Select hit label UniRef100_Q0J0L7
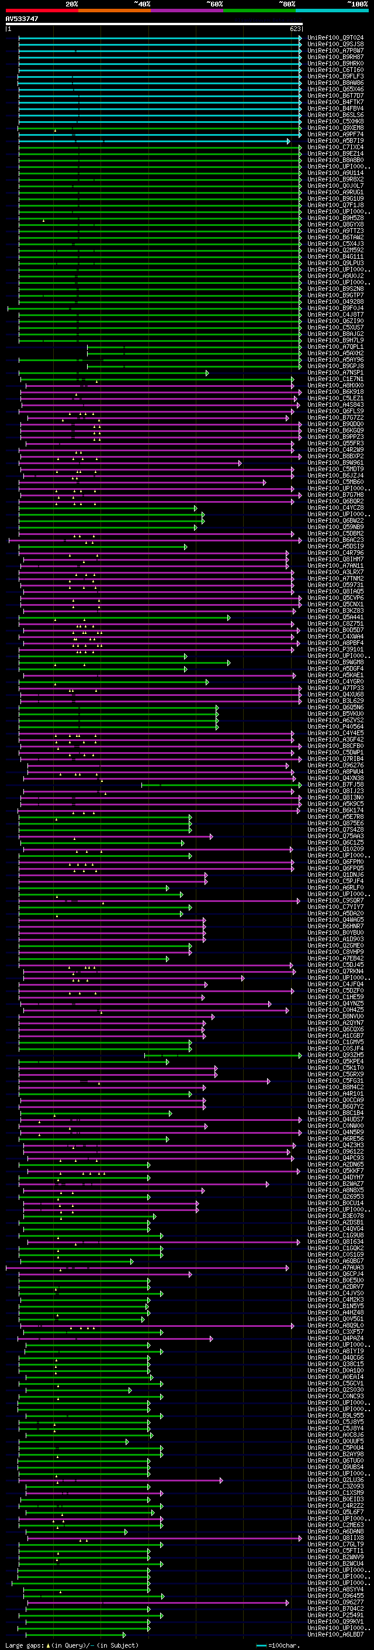The image size is (374, 1650). (335, 186)
